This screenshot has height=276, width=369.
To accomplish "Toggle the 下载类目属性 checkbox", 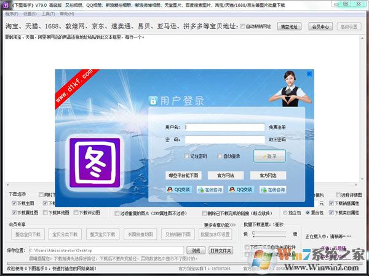I will (x=331, y=213).
